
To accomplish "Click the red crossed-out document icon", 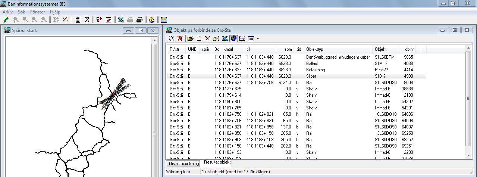I will (180, 38).
